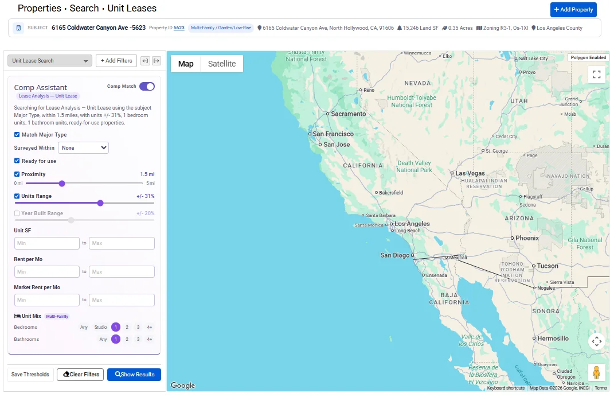Click the Unit Mix bed icon
610x397 pixels.
tap(17, 316)
